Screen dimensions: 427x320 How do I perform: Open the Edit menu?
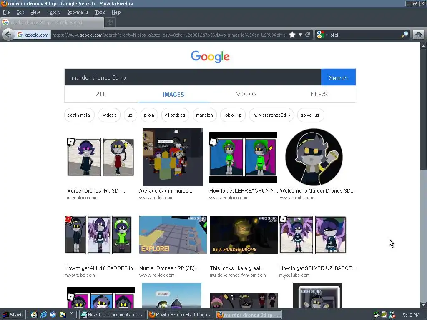tap(20, 12)
